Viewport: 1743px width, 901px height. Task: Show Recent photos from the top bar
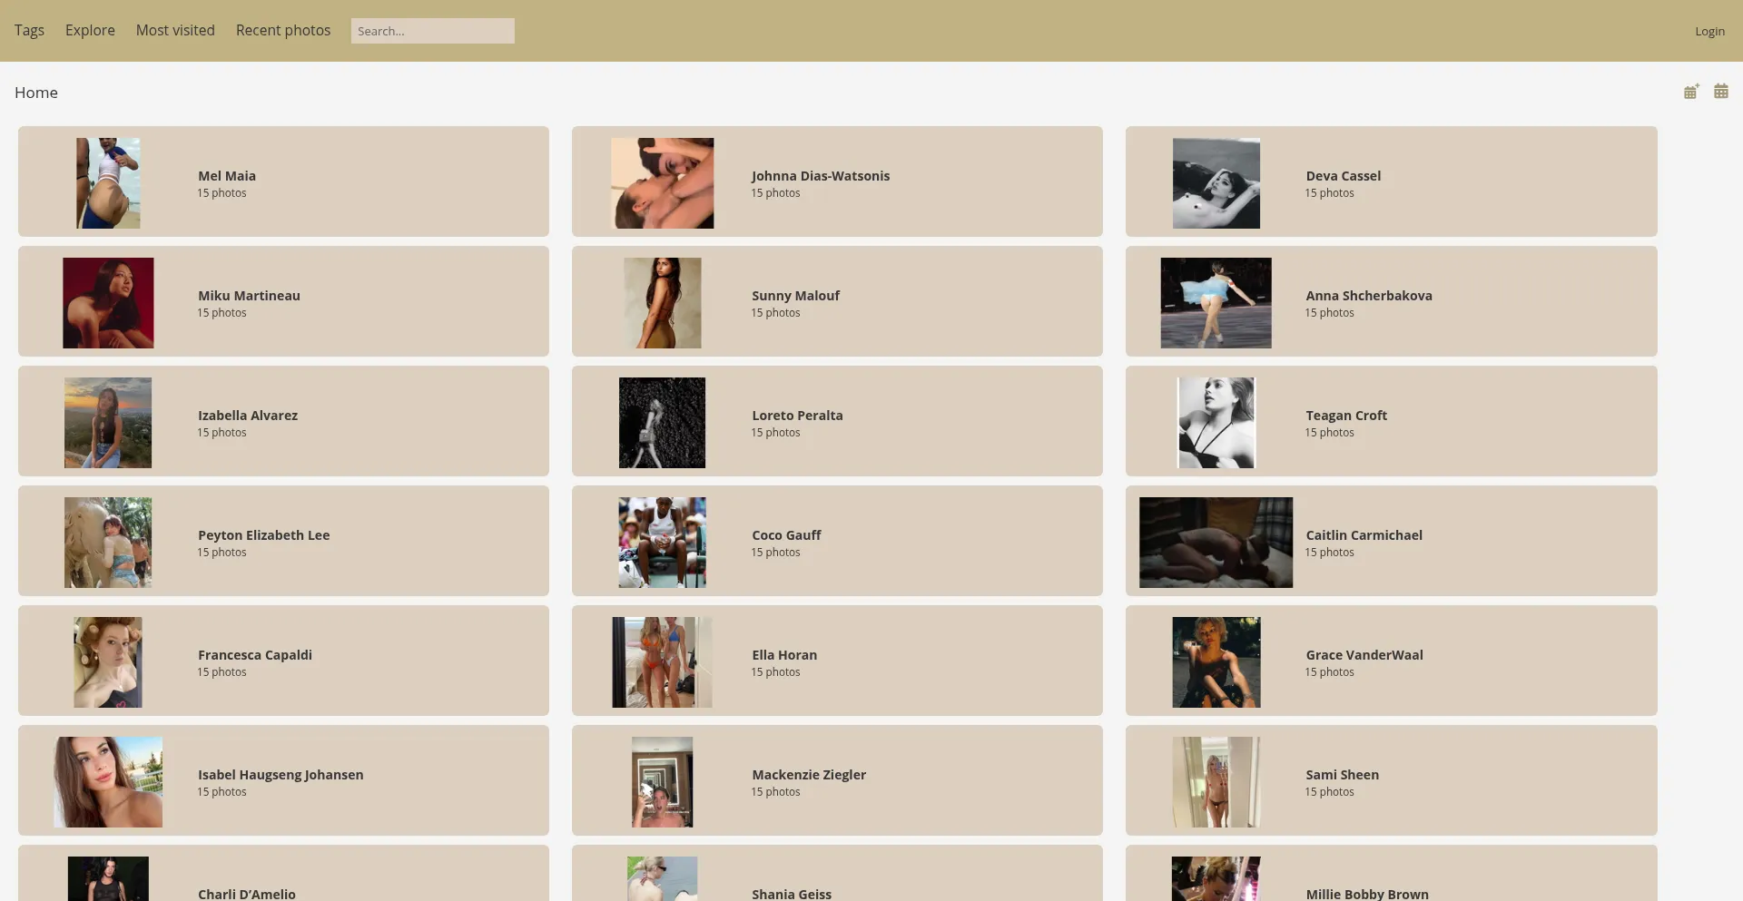point(283,30)
